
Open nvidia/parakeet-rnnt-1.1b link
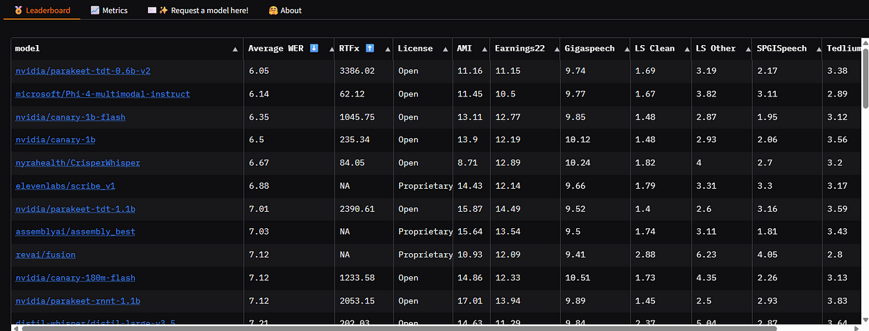click(x=78, y=301)
